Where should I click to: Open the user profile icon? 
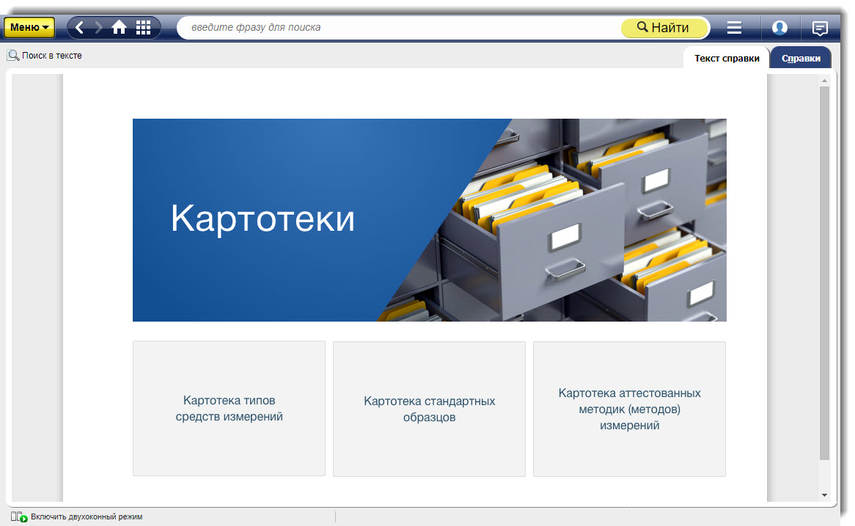(x=779, y=27)
